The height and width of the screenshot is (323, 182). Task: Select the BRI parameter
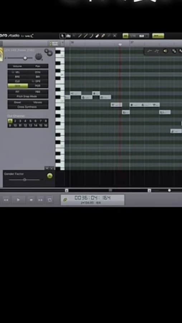pos(38,77)
